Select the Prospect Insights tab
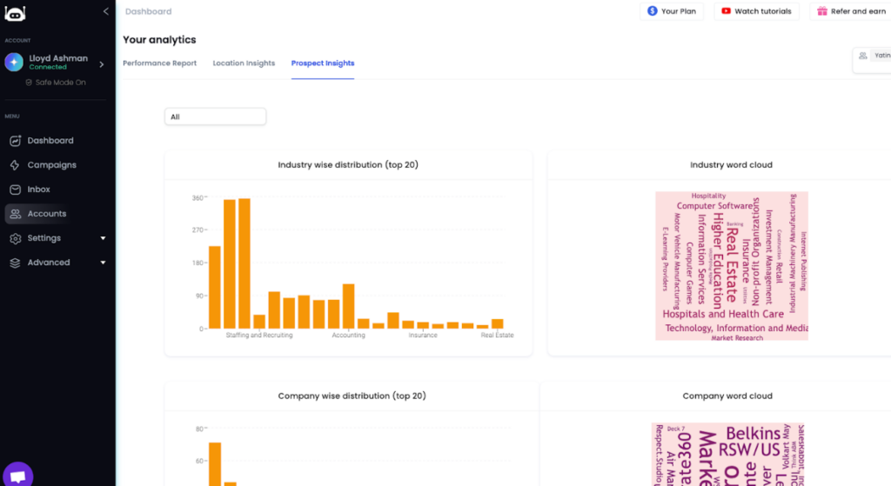891x486 pixels. [x=323, y=63]
